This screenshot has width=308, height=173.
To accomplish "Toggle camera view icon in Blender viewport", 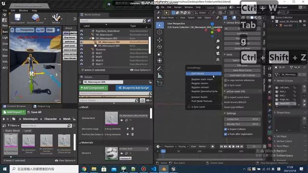I will click(218, 53).
